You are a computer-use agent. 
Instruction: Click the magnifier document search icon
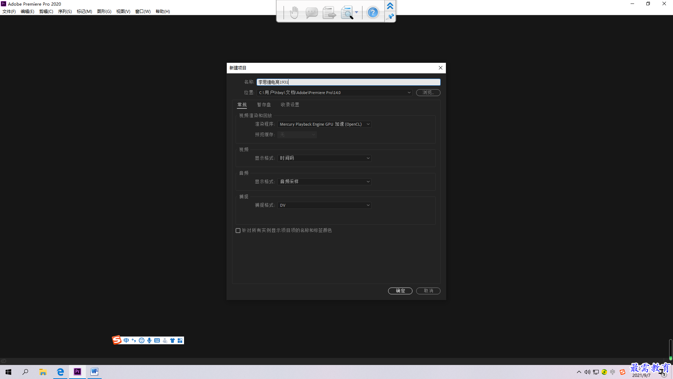pos(347,13)
